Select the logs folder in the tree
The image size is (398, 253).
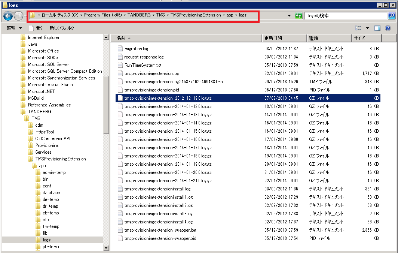click(x=47, y=240)
